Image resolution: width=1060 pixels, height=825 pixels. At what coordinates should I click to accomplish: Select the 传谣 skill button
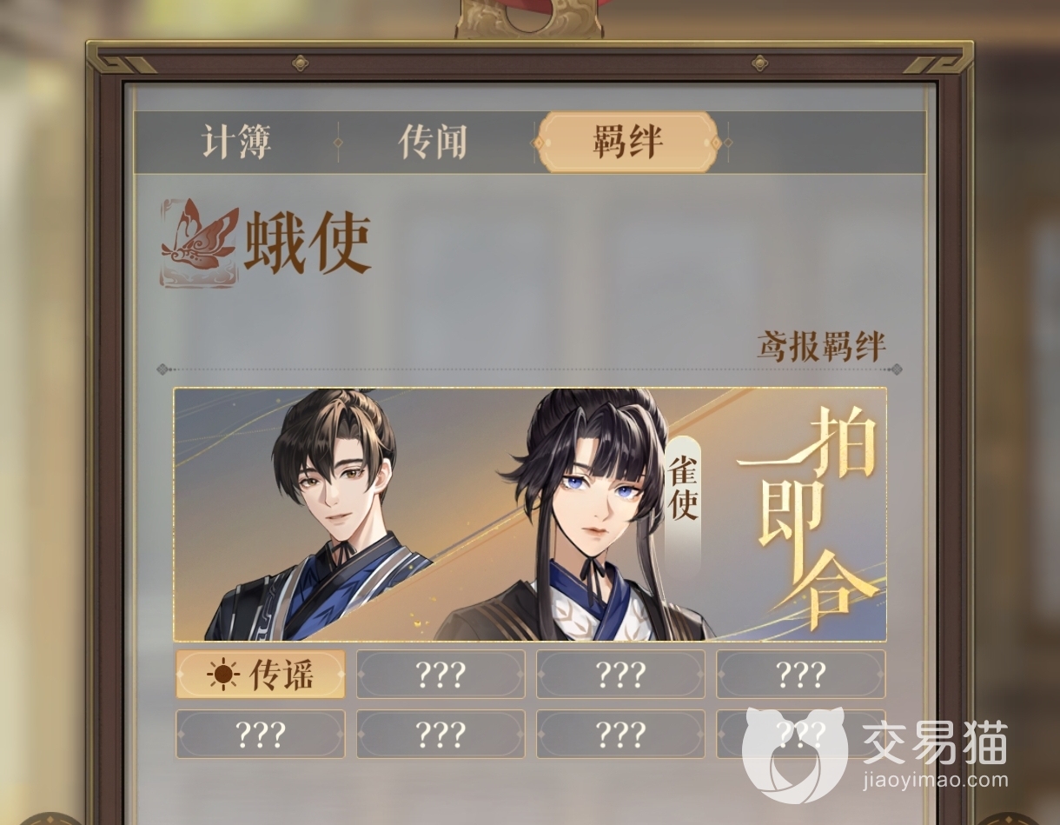click(261, 675)
